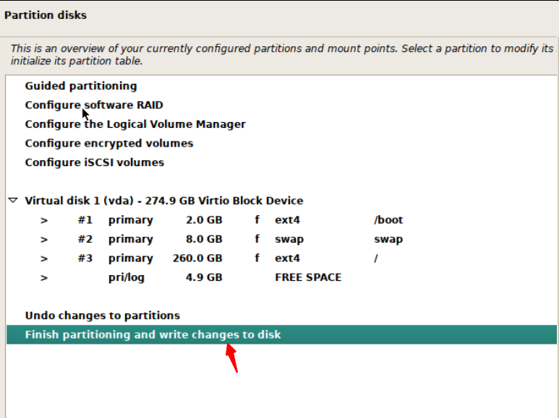Screen dimensions: 559x418
Task: Undo changes to partitions
Action: [x=103, y=315]
